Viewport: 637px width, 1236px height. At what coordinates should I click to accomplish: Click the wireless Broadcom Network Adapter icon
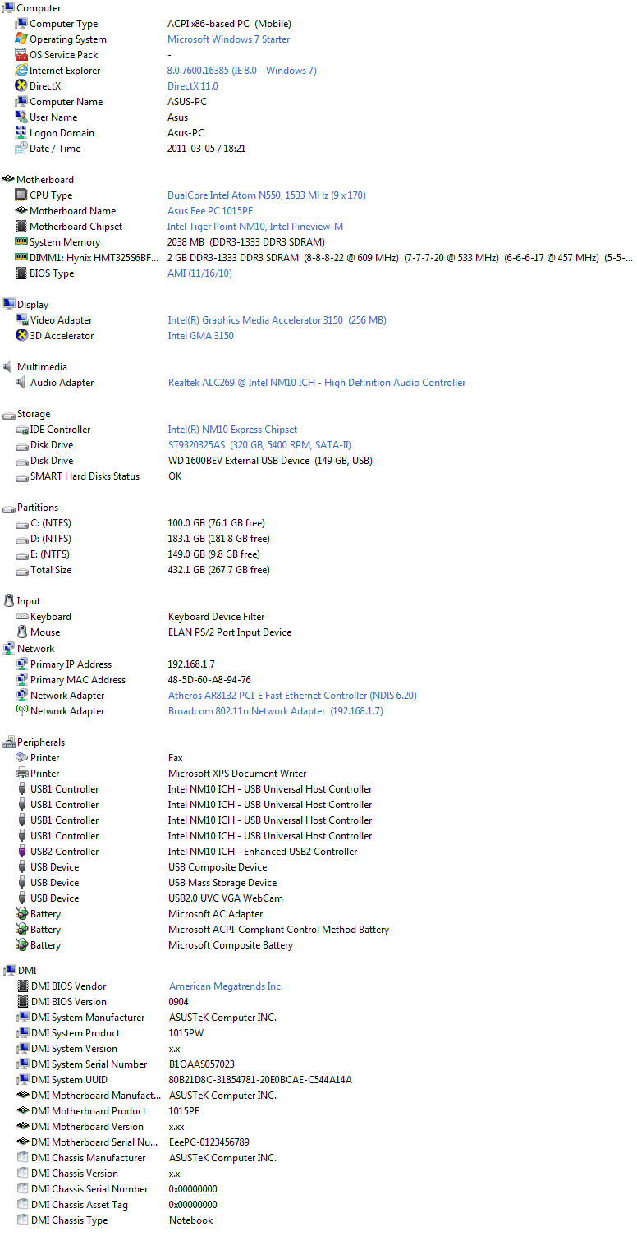click(x=21, y=710)
